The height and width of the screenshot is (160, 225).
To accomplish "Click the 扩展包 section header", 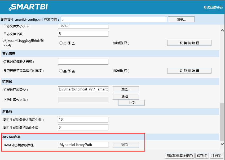I will pyautogui.click(x=110, y=81).
